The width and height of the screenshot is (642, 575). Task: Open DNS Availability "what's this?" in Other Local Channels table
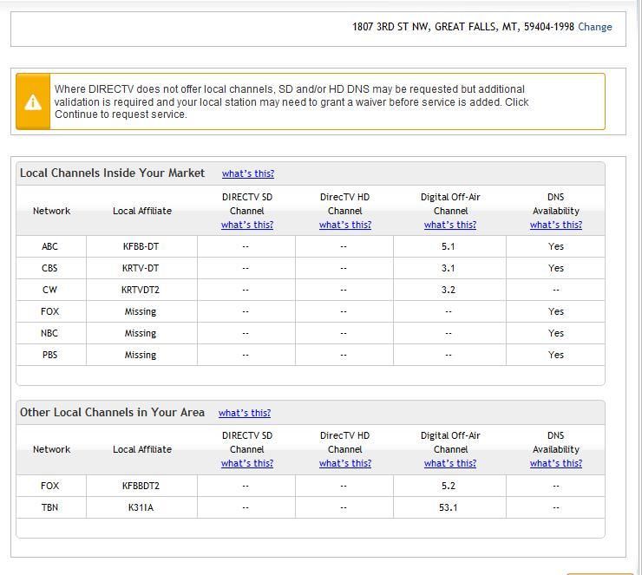click(556, 463)
